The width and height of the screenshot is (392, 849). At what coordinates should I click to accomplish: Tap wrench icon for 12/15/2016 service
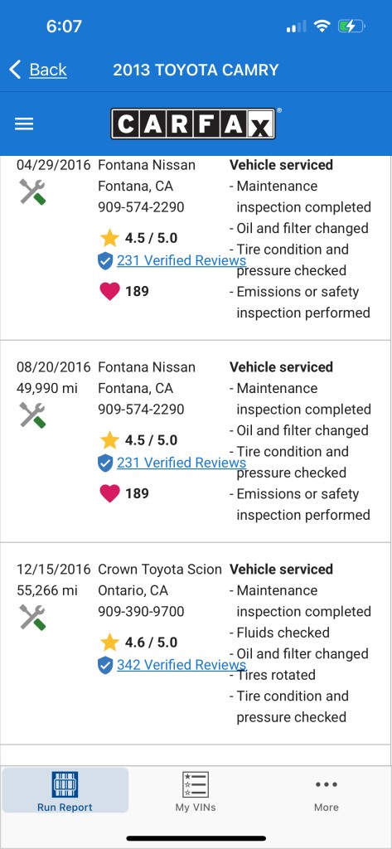click(32, 617)
